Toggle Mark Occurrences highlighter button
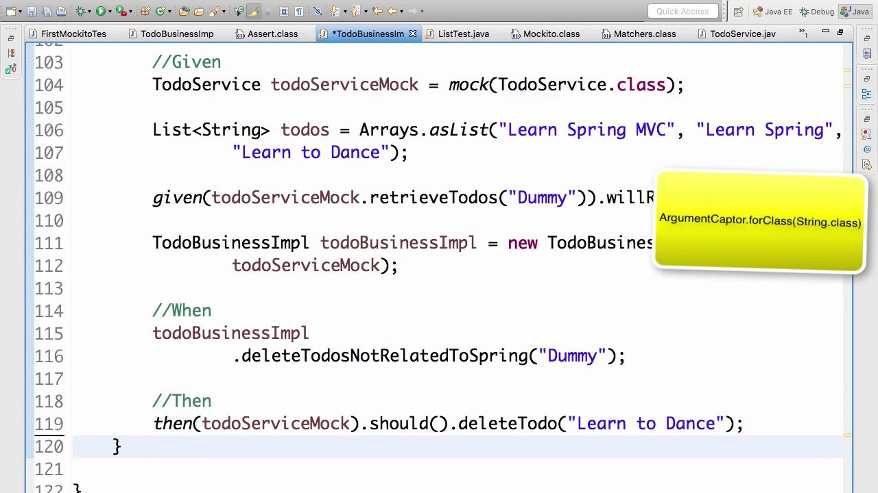Image resolution: width=878 pixels, height=493 pixels. tap(253, 11)
